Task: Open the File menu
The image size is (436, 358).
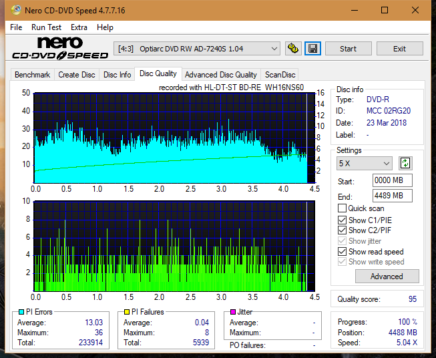Action: pos(16,27)
